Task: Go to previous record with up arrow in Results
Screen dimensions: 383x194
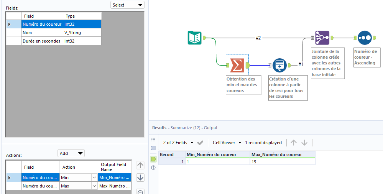Action: [294, 143]
